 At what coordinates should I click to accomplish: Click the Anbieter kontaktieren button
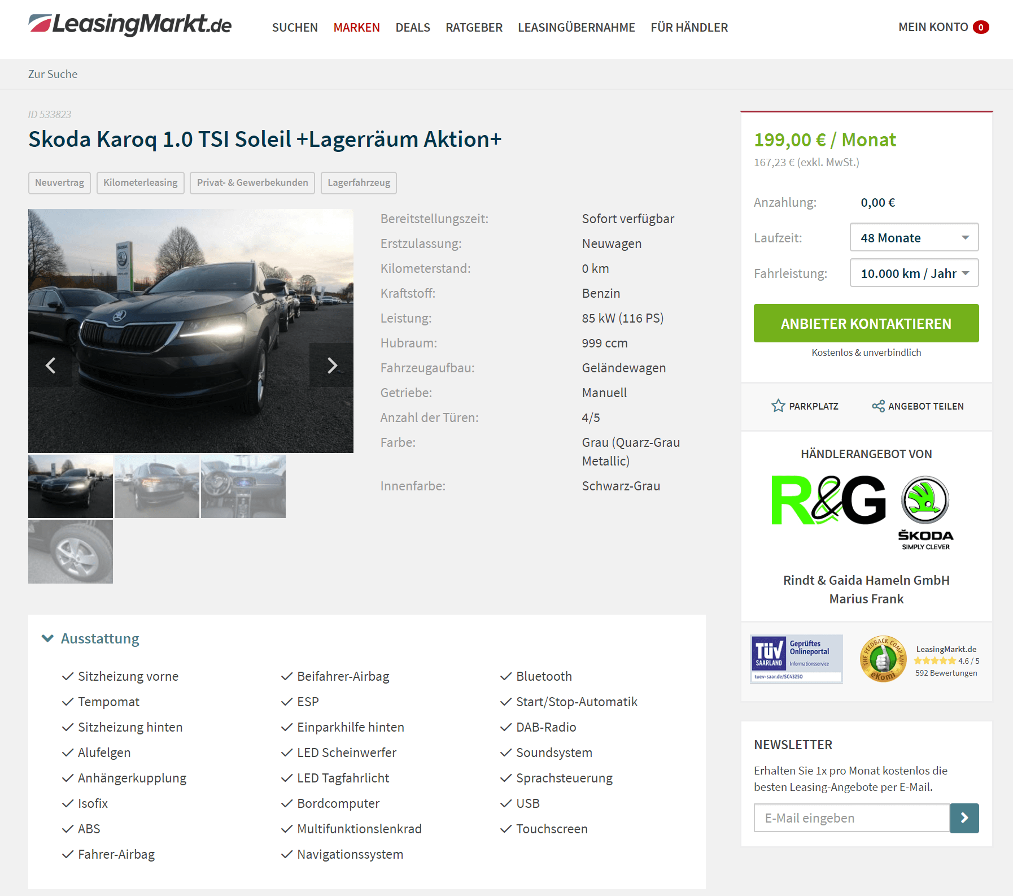866,323
